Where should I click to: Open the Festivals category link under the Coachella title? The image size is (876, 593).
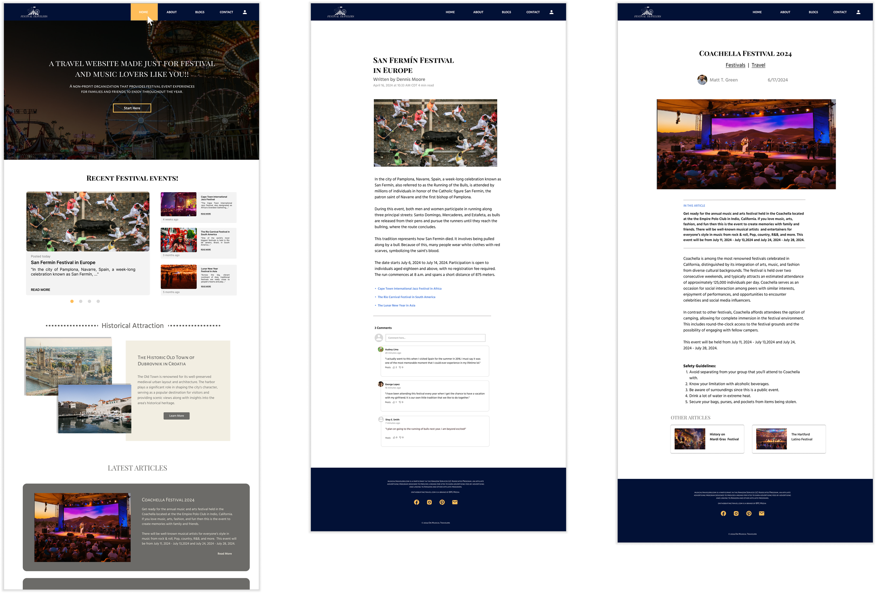tap(735, 65)
